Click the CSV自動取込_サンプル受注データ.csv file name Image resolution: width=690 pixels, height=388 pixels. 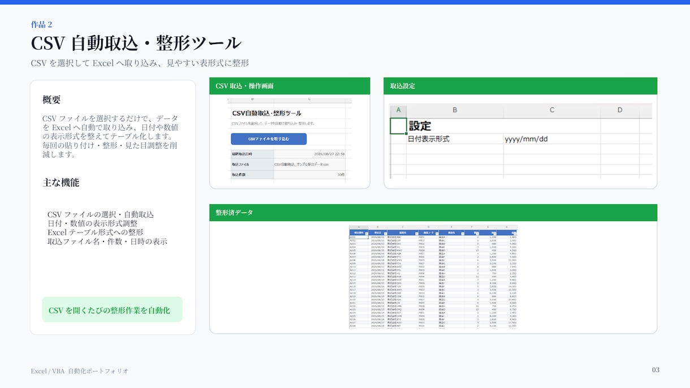click(301, 164)
